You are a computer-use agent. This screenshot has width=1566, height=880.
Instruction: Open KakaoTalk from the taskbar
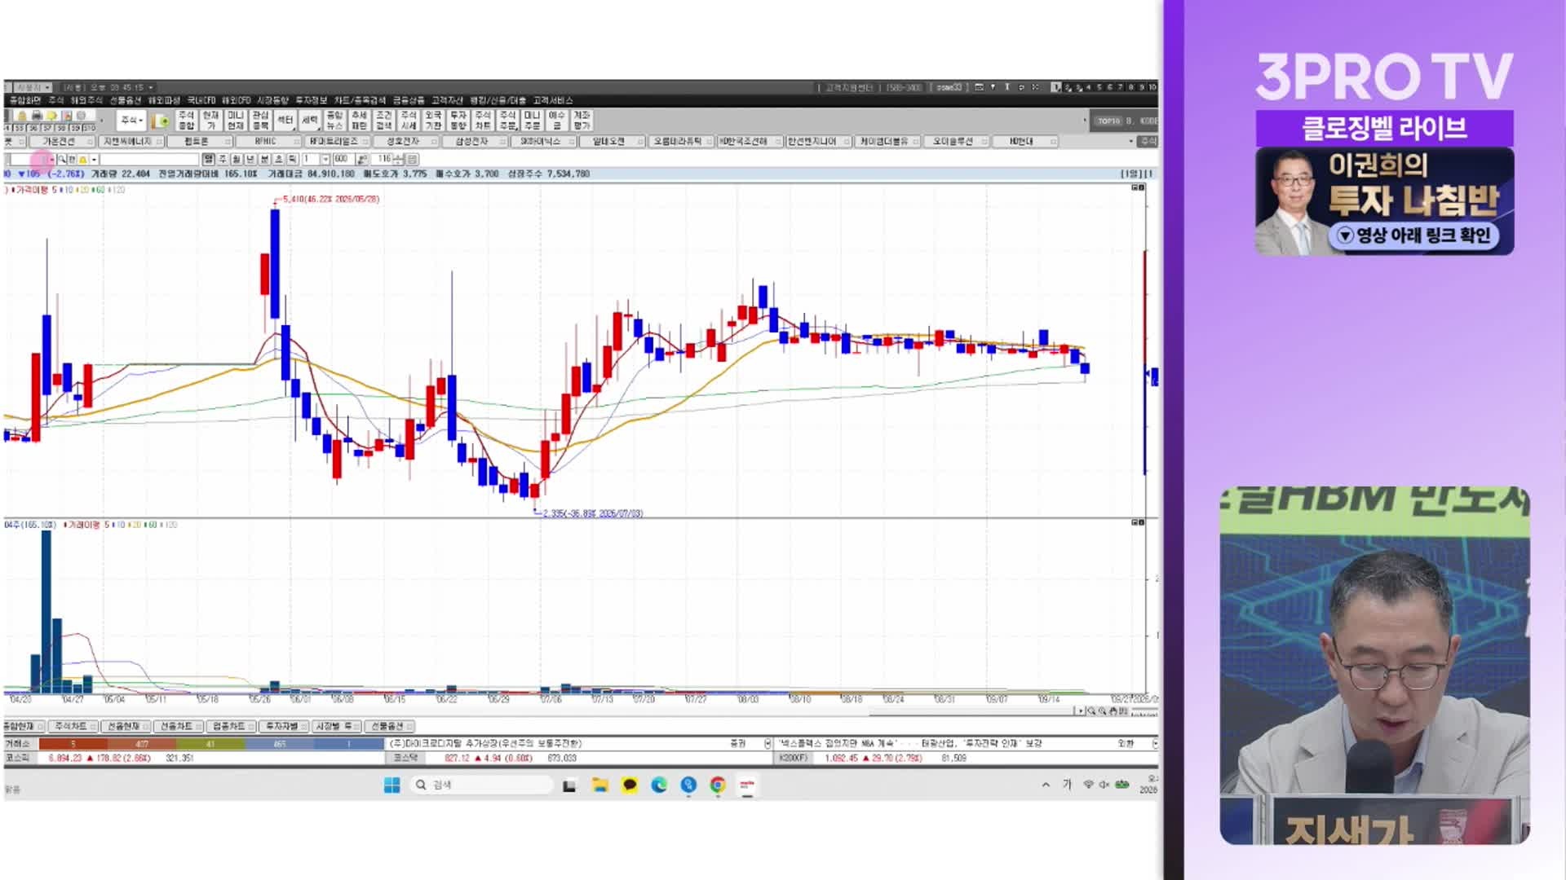[630, 785]
